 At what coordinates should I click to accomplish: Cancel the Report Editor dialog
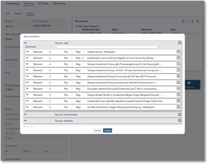97,130
